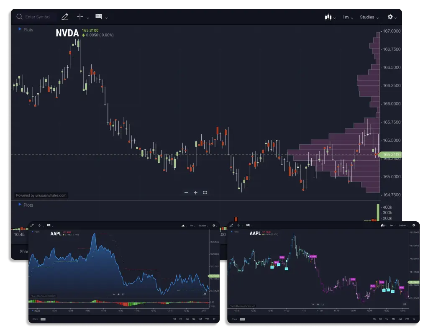The width and height of the screenshot is (428, 333).
Task: Open the 1m interval dropdown in AAPL area chart
Action: click(x=193, y=226)
